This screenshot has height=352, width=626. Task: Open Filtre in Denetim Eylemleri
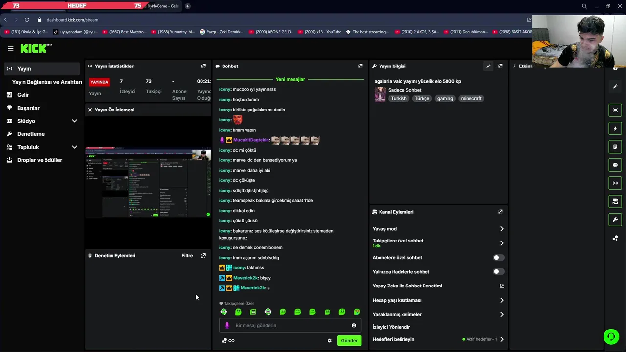(187, 255)
